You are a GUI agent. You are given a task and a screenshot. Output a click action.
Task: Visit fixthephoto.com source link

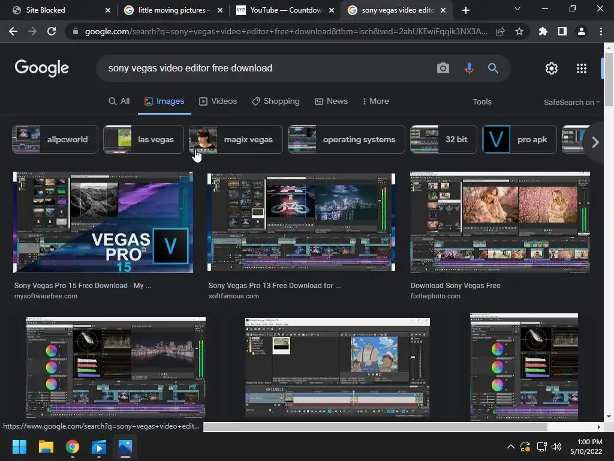[x=435, y=296]
